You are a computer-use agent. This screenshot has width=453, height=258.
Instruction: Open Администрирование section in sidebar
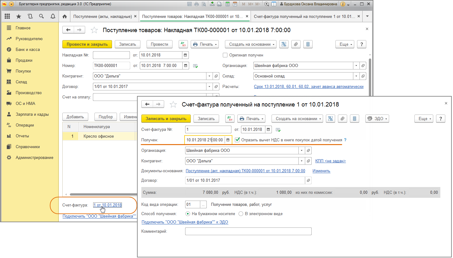[35, 157]
